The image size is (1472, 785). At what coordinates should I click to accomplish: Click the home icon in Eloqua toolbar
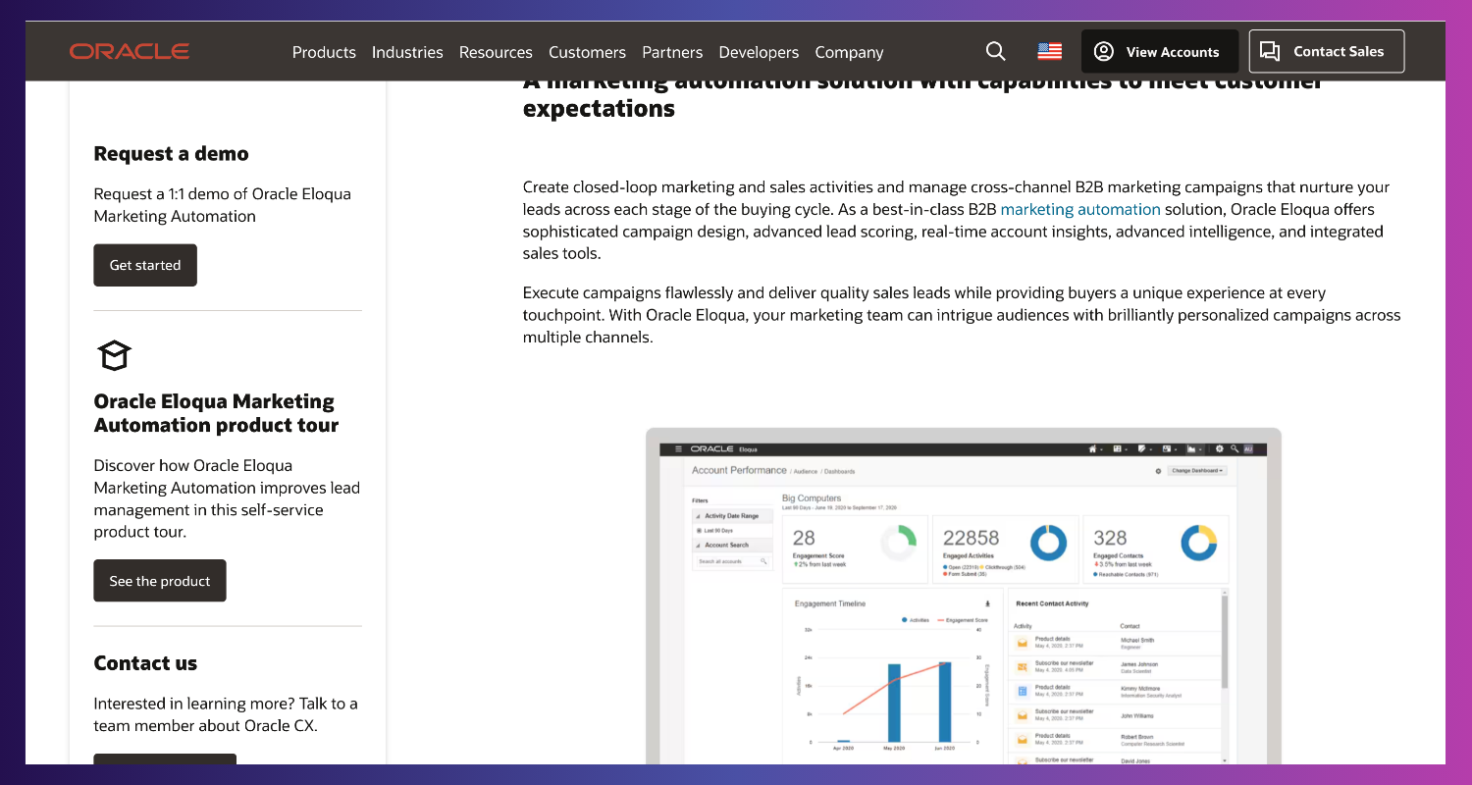[x=1093, y=449]
